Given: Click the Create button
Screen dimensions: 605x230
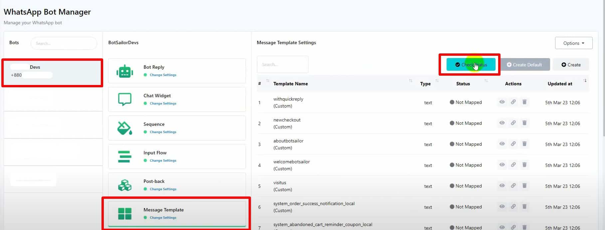Looking at the screenshot, I should 571,65.
